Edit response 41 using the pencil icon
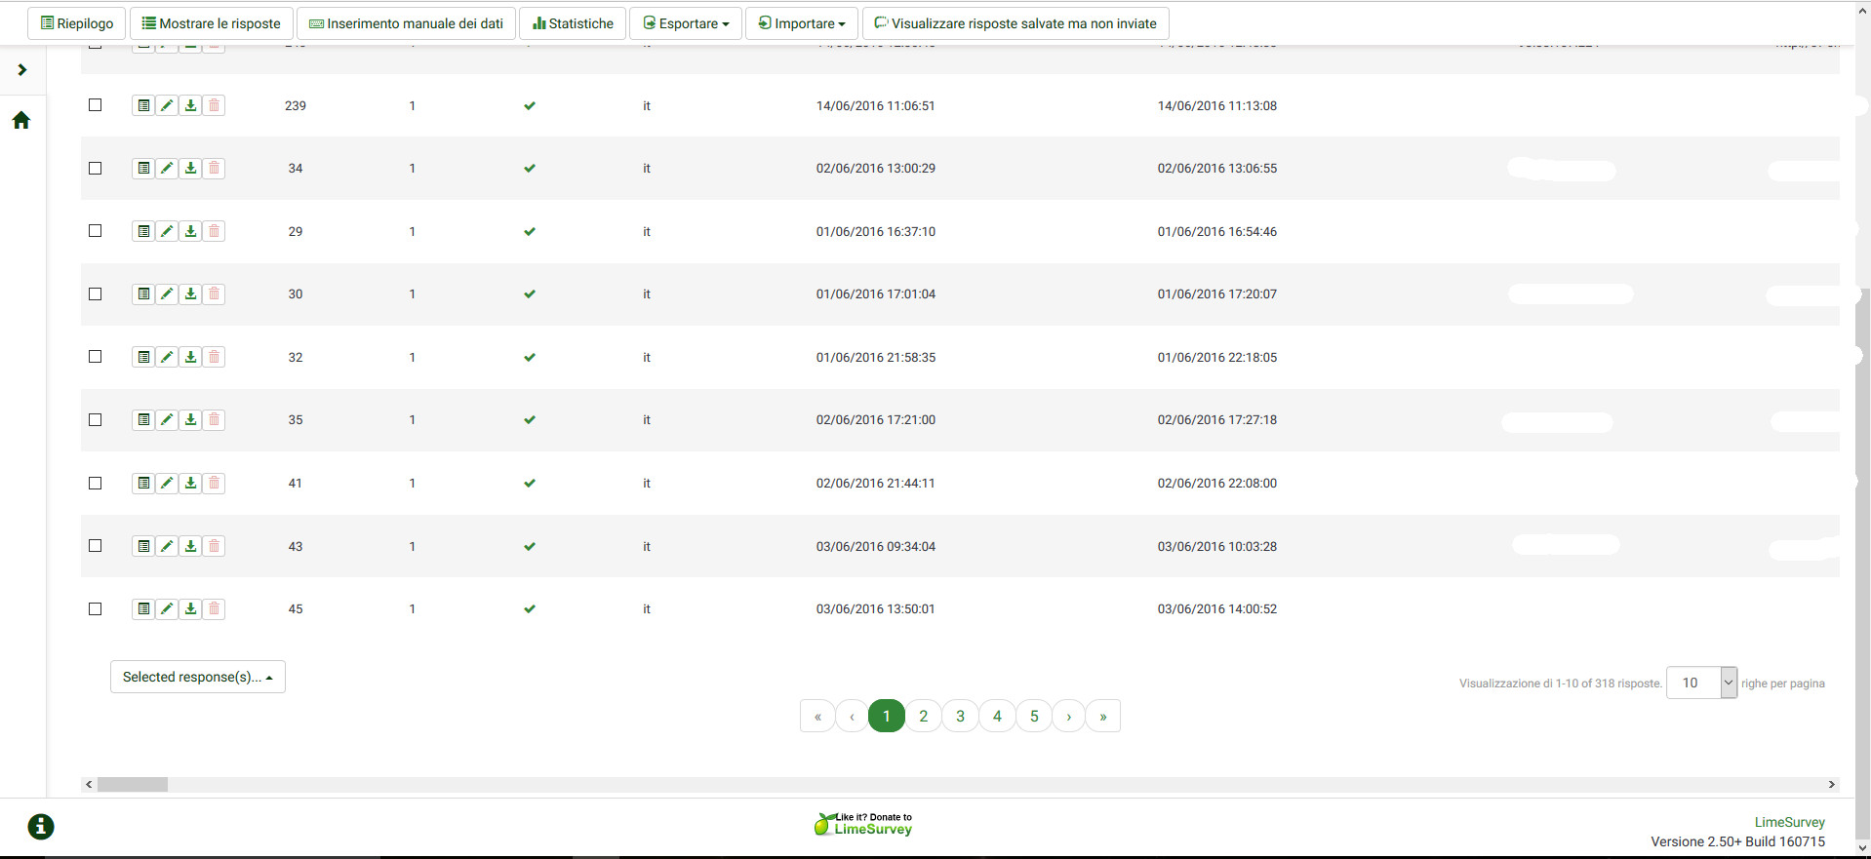The image size is (1871, 859). point(167,484)
